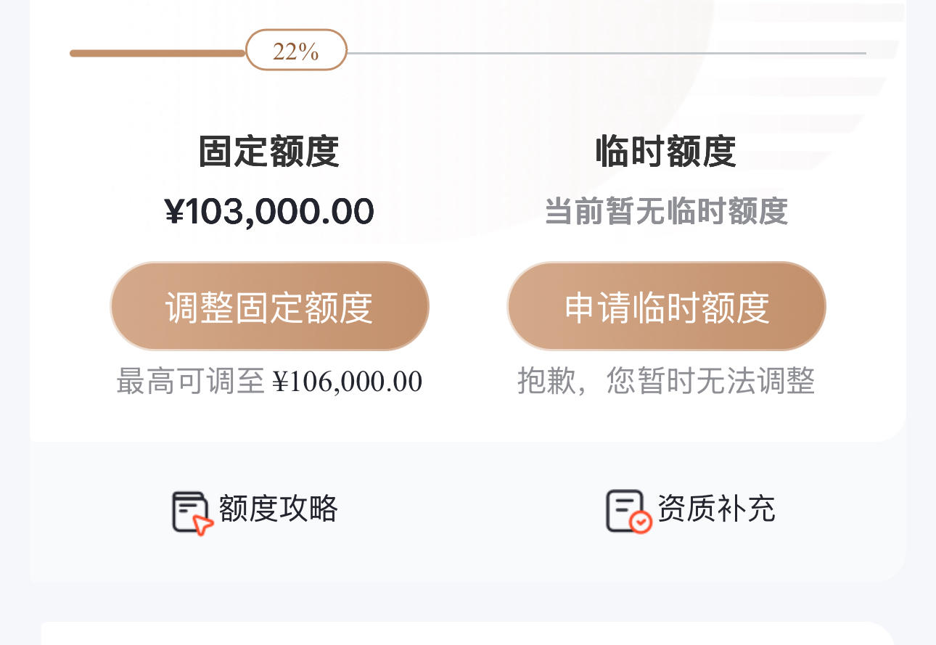Select the 固定额度 heading

[269, 152]
